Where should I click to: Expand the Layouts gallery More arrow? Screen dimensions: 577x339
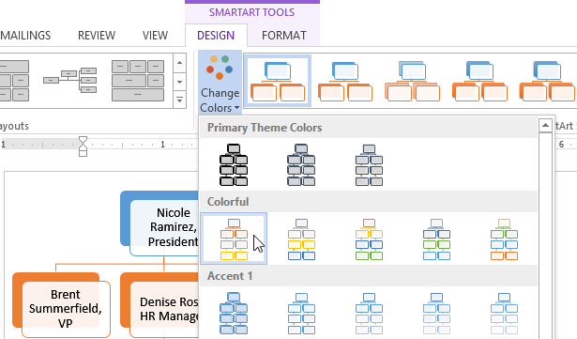[179, 100]
